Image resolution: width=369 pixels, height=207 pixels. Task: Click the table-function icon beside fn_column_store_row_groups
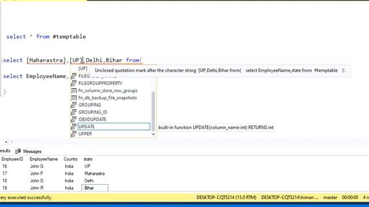[73, 91]
